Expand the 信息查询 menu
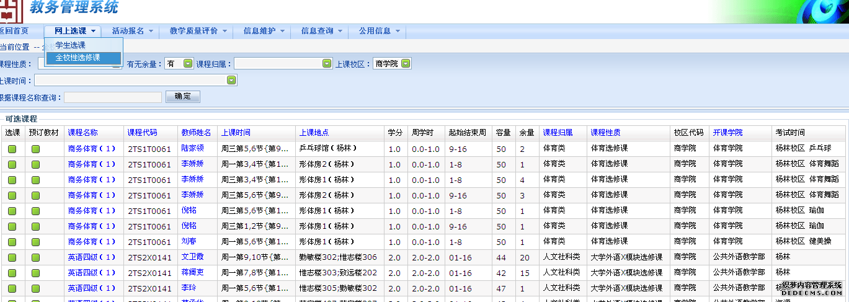The height and width of the screenshot is (302, 849). (x=321, y=30)
